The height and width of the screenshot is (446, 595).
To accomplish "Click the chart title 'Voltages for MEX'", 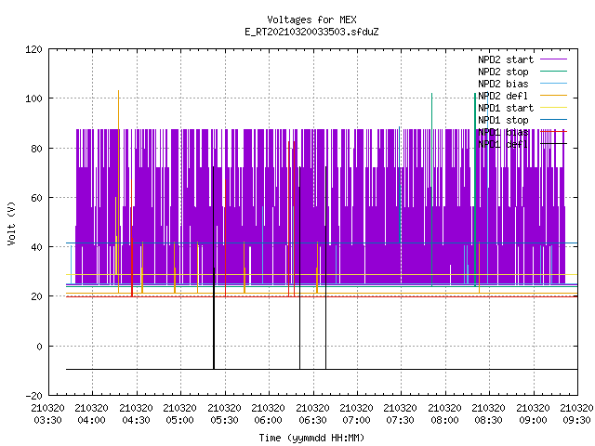I will point(311,20).
